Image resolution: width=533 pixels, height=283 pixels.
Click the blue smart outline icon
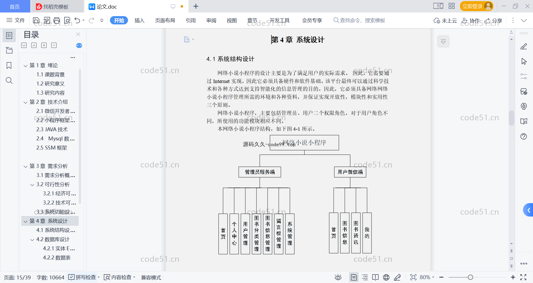[x=79, y=46]
